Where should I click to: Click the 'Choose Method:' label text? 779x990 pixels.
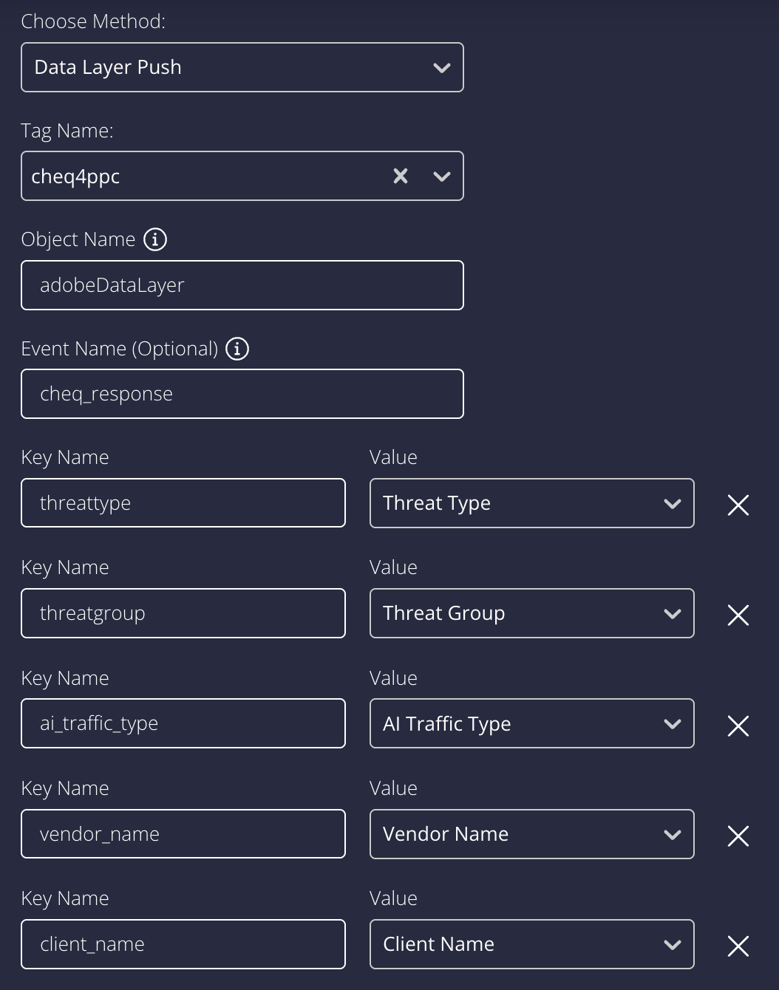(x=93, y=21)
